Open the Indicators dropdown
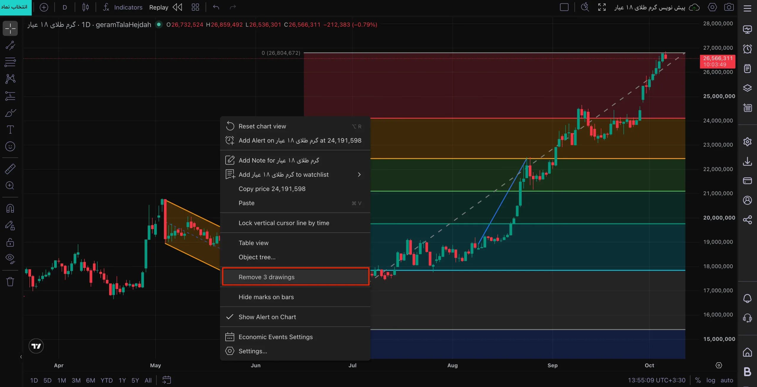757x387 pixels. point(123,7)
